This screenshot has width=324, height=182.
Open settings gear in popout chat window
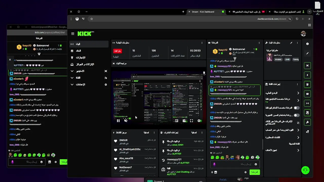pyautogui.click(x=56, y=162)
